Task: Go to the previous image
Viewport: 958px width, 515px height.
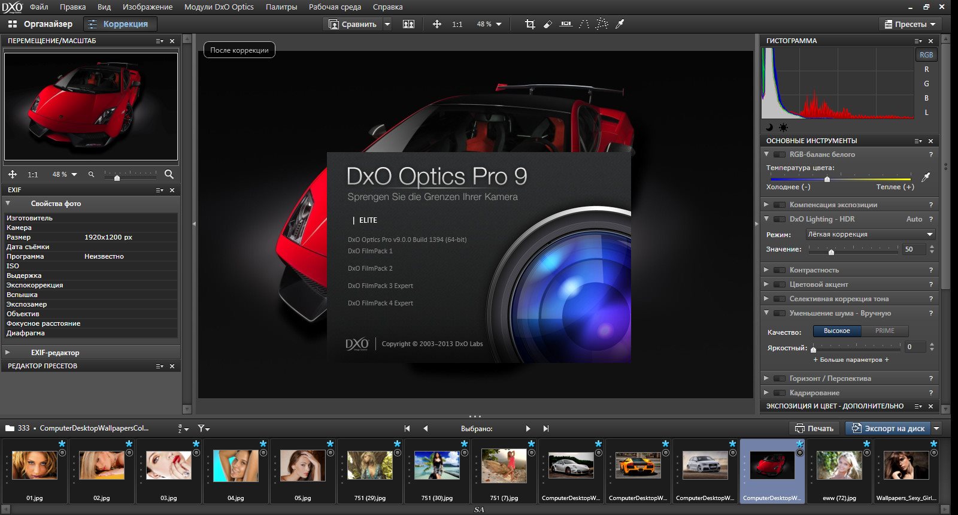Action: pos(426,429)
